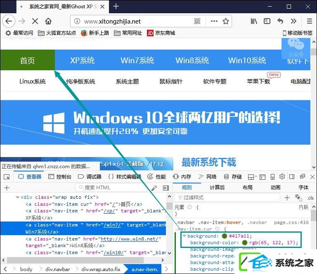Open page actions three-dot menu
This screenshot has height=274, width=317.
pyautogui.click(x=214, y=21)
